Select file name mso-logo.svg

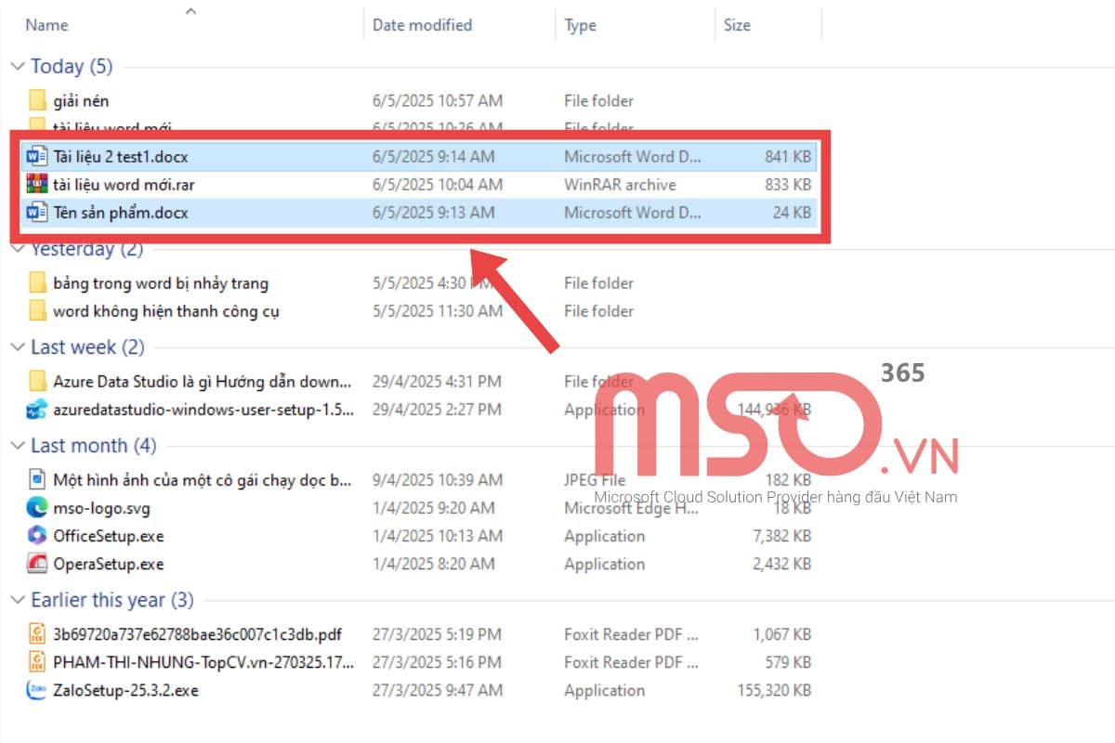point(101,507)
